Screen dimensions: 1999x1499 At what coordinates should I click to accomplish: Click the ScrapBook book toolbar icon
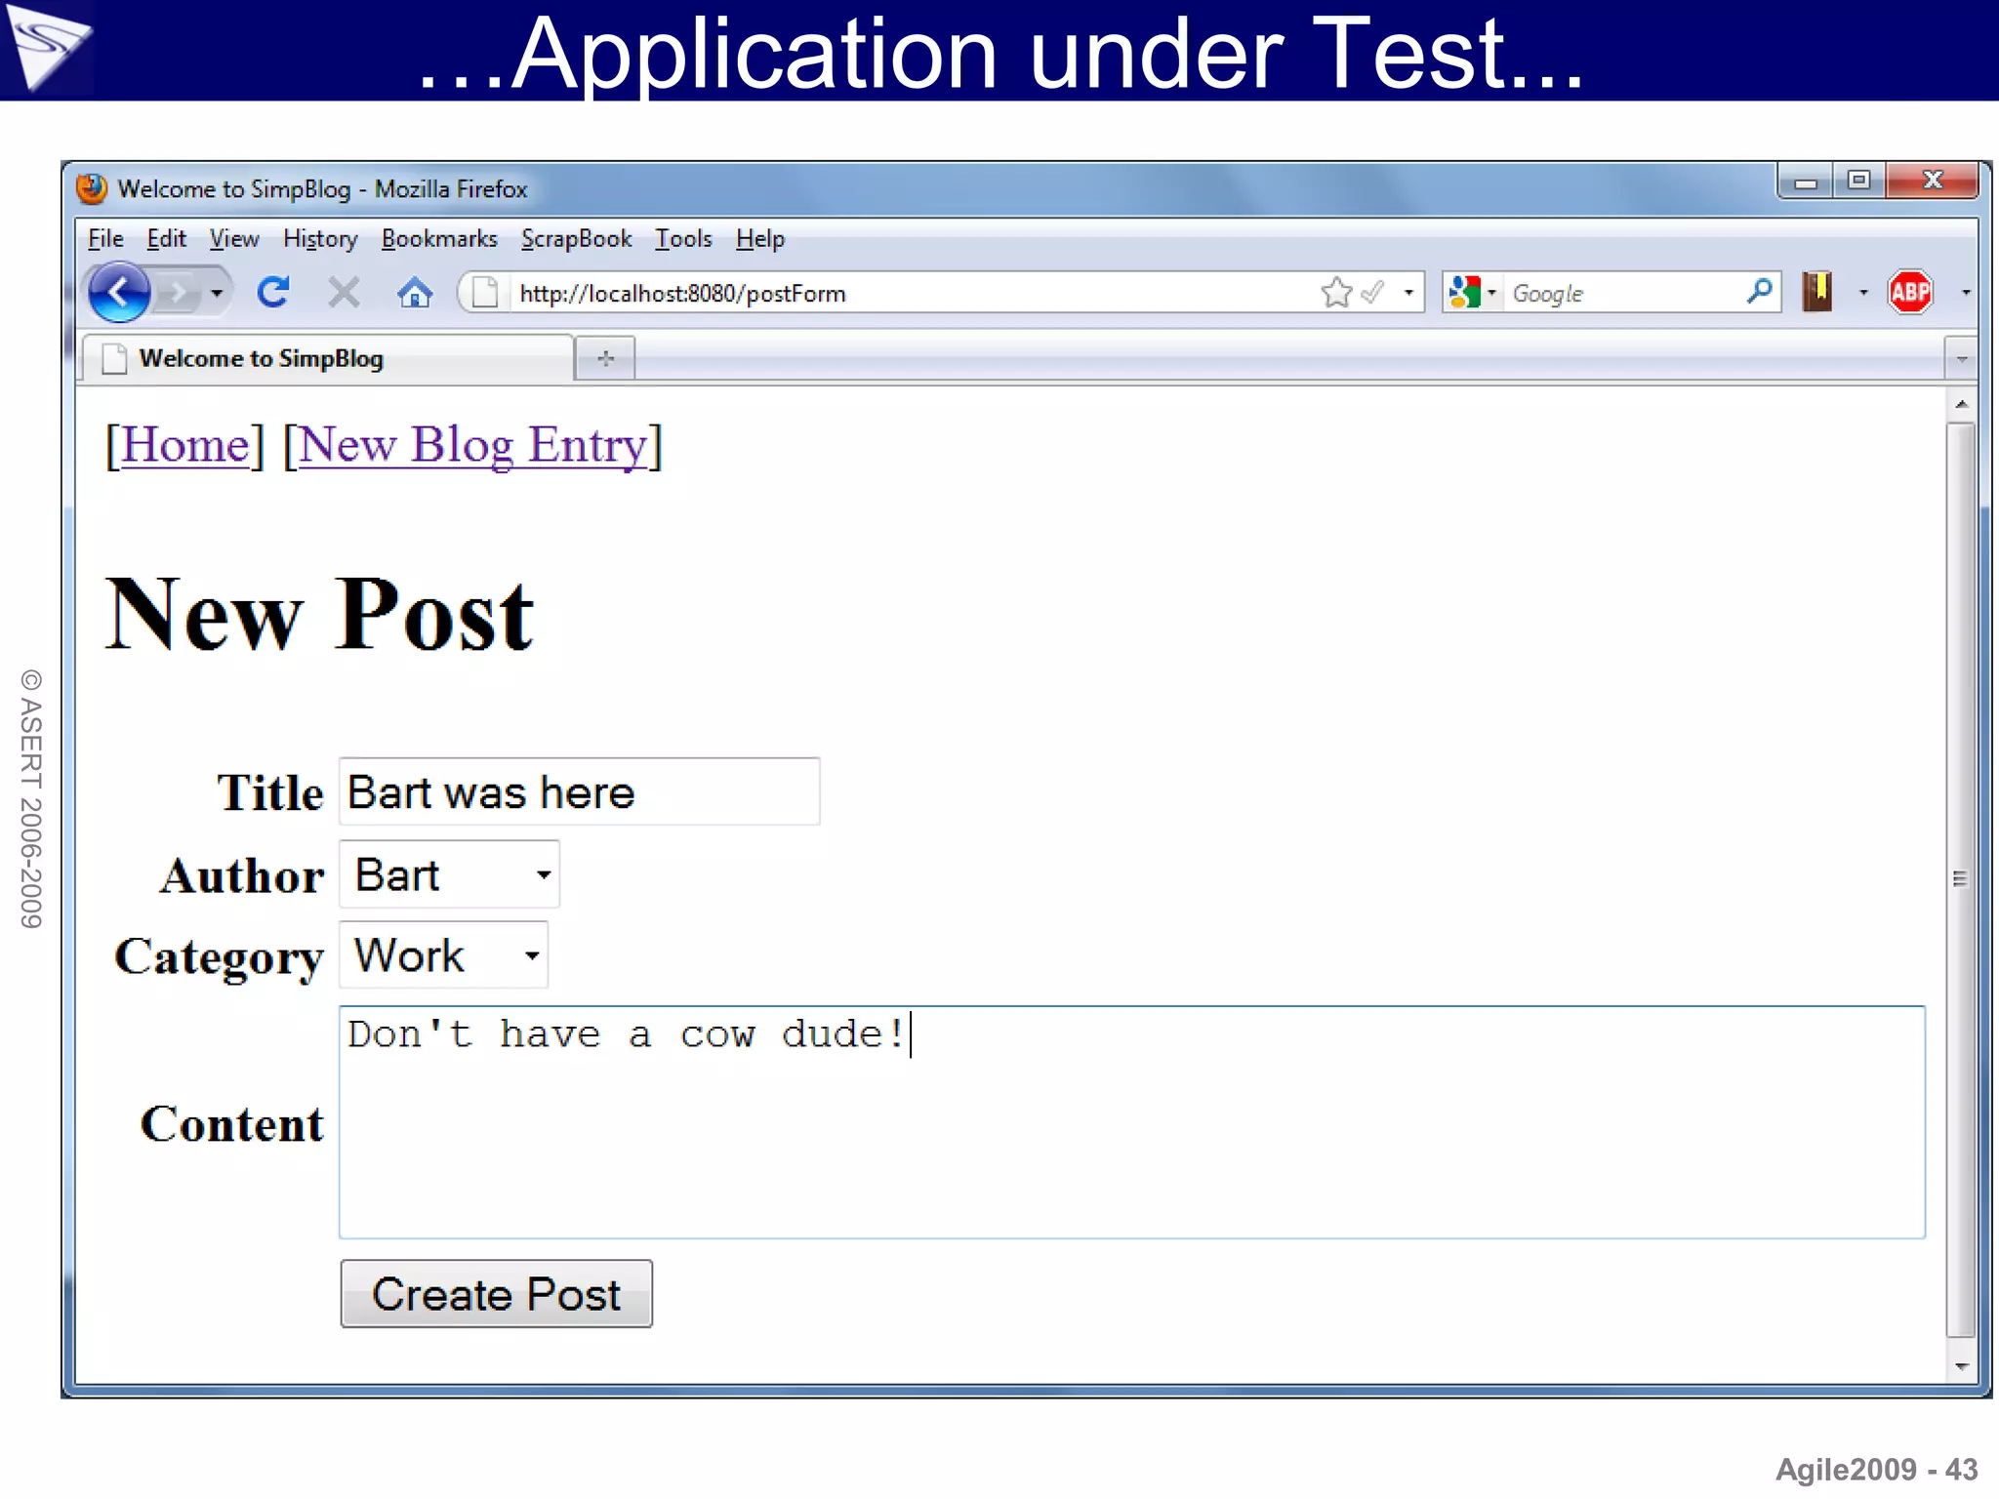pyautogui.click(x=1817, y=291)
